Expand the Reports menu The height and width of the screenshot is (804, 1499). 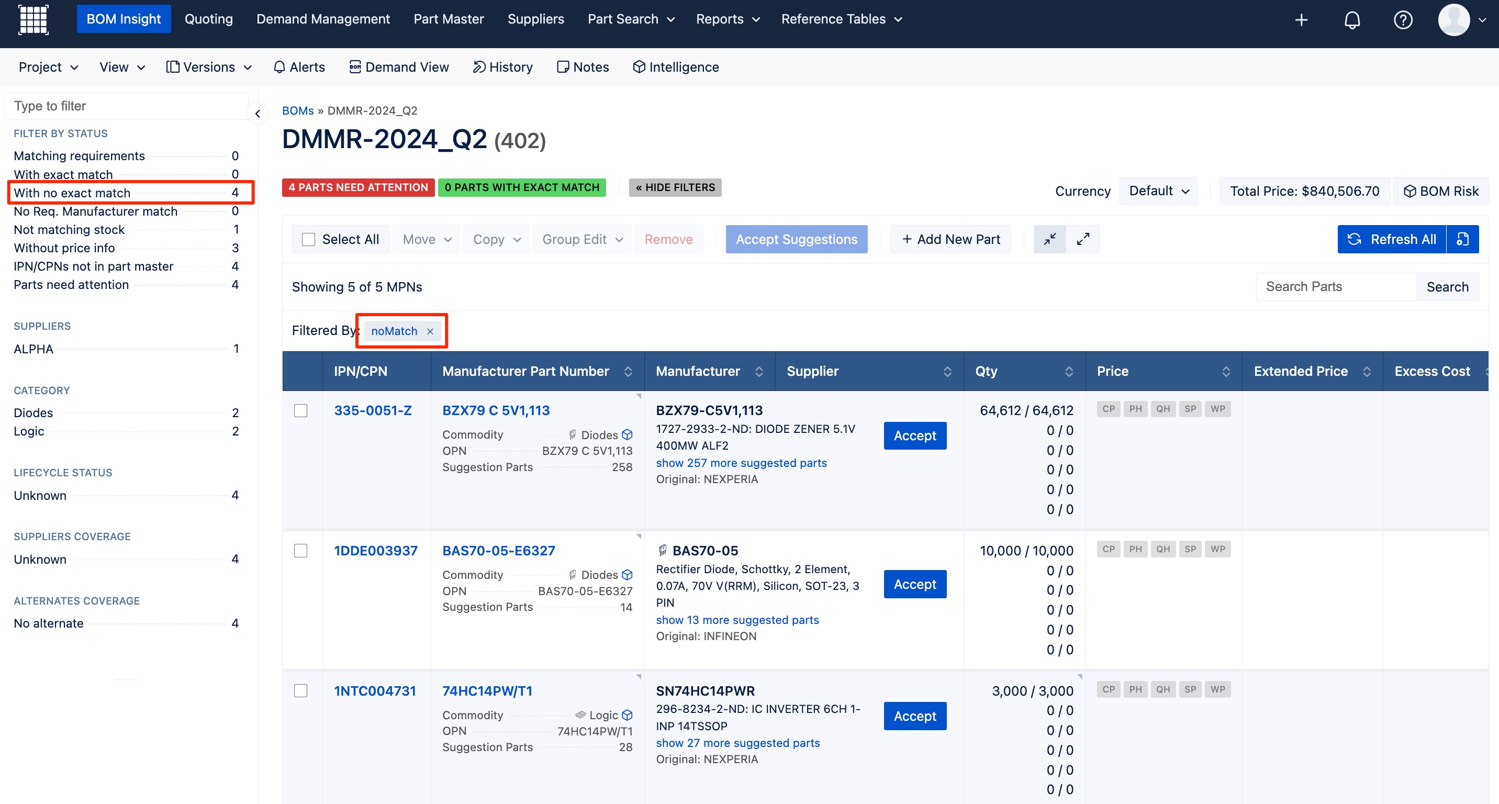[728, 19]
